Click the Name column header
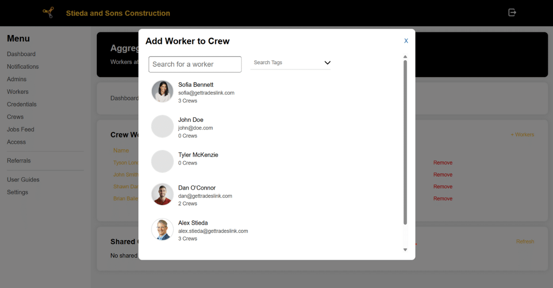553x288 pixels. 121,151
